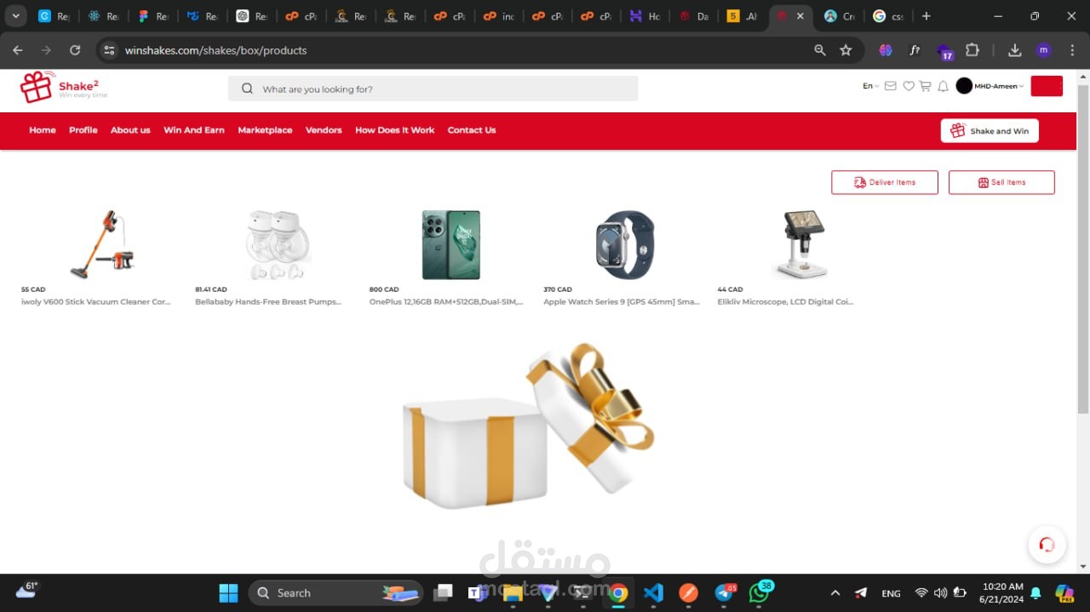This screenshot has width=1090, height=612.
Task: Open the shopping cart icon
Action: click(x=925, y=86)
